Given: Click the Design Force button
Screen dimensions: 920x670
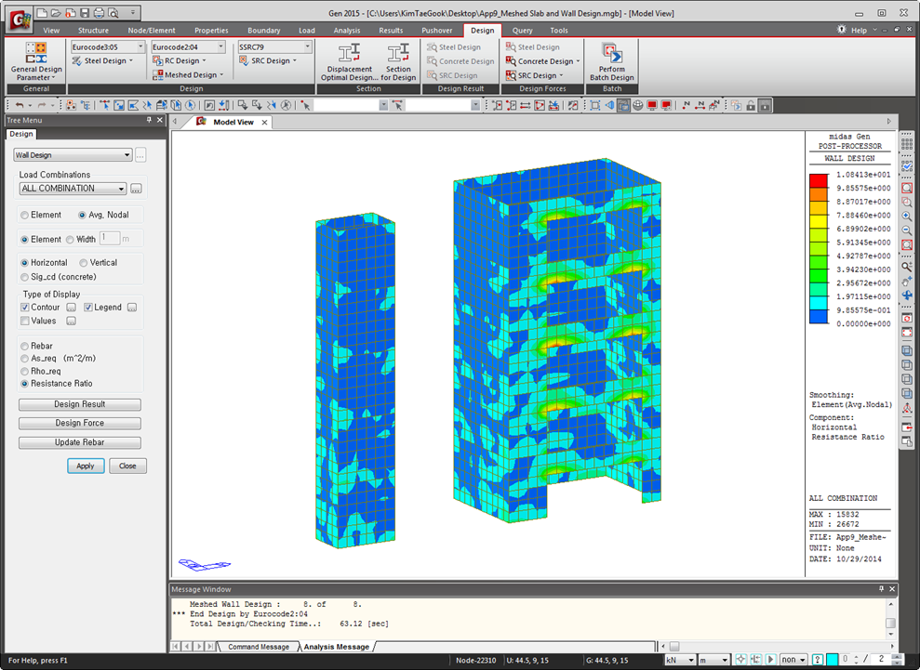Looking at the screenshot, I should (x=80, y=423).
